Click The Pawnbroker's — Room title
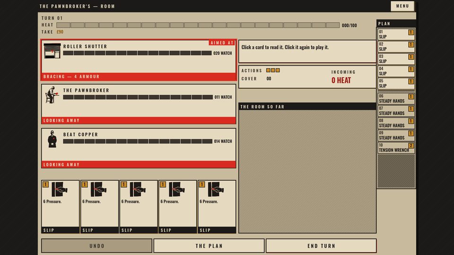Viewport: 454px width, 255px height. pos(77,6)
